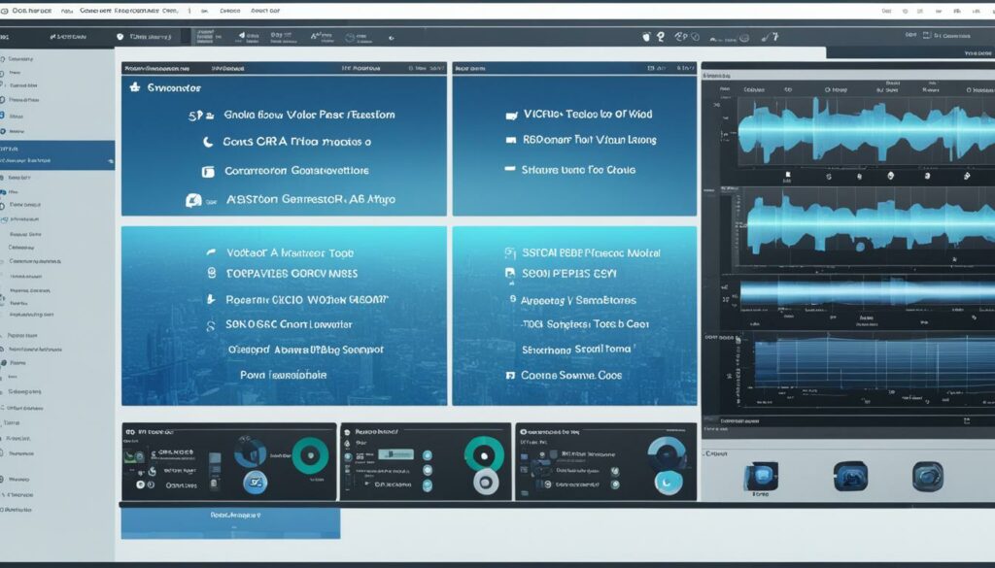Select the right thumbnail below the waveform panel
995x568 pixels.
click(928, 477)
